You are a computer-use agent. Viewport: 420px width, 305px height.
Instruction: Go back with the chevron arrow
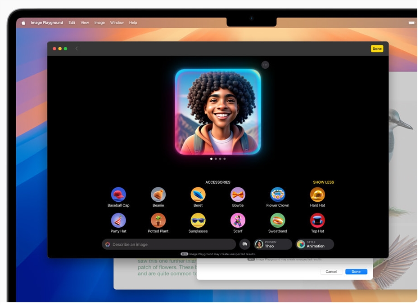tap(77, 49)
